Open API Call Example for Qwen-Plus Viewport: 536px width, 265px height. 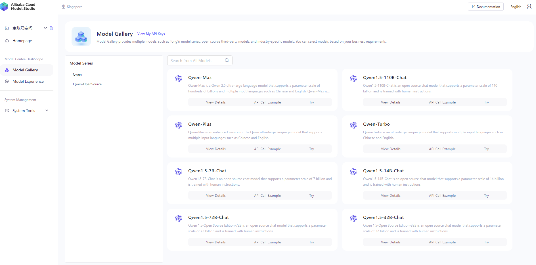(267, 149)
